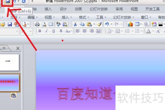Align text right
Screen dimensions: 165x110
92,31
